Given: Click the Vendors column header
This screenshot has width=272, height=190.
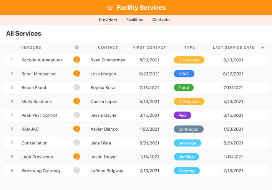Looking at the screenshot, I should pos(31,47).
